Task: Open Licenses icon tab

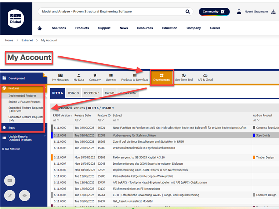Action: pos(111,77)
